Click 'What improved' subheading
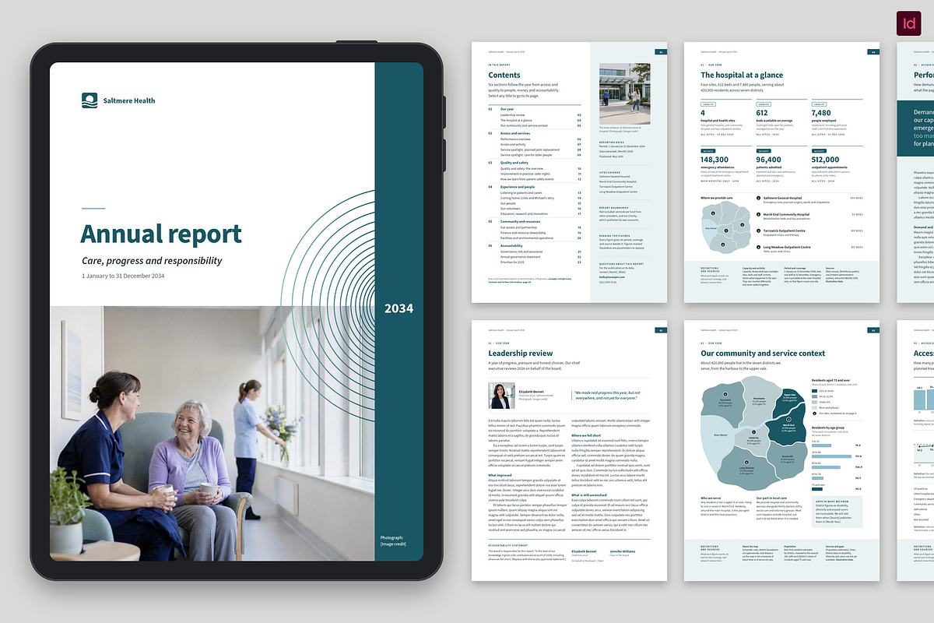The image size is (934, 623). pyautogui.click(x=500, y=475)
